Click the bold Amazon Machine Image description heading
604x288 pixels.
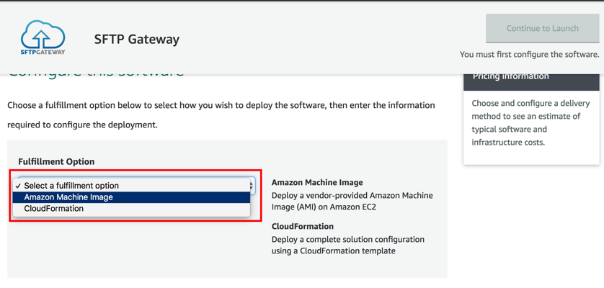[x=317, y=182]
